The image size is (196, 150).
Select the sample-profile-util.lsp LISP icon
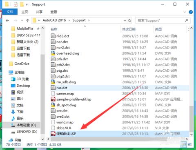pyautogui.click(x=53, y=99)
